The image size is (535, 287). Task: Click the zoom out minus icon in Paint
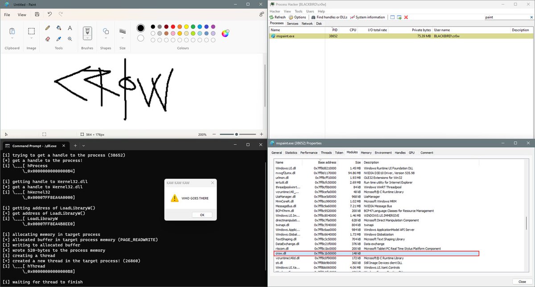tap(214, 134)
